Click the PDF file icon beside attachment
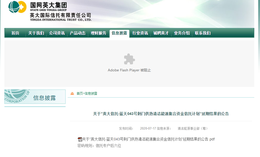The width and height of the screenshot is (260, 157). [80, 139]
